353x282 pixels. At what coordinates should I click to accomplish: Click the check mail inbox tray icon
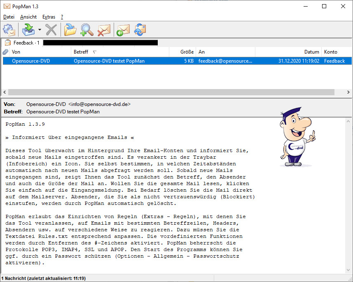pyautogui.click(x=28, y=30)
